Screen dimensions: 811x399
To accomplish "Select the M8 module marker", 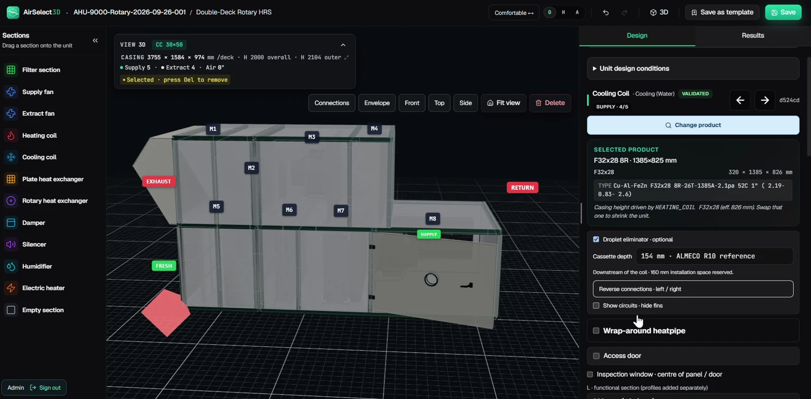I will pyautogui.click(x=432, y=219).
